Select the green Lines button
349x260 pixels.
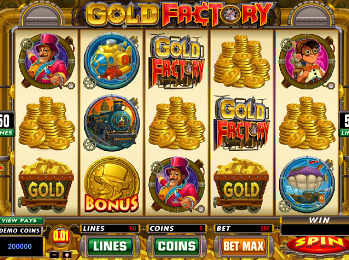pyautogui.click(x=110, y=246)
